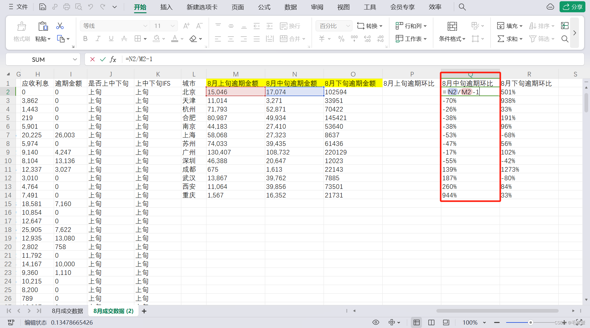
Task: Click the Reading mode crosshair icon in status bar
Action: [391, 322]
